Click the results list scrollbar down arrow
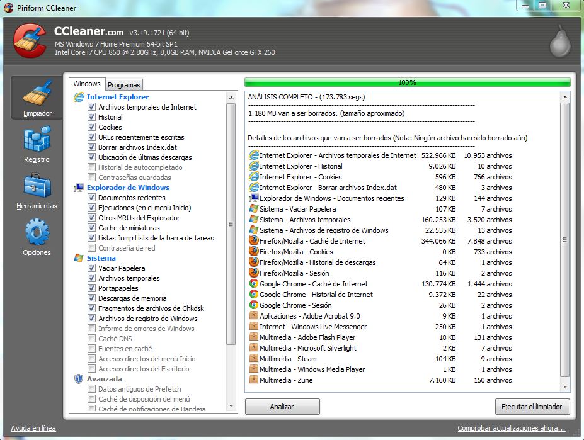The image size is (584, 440). point(565,387)
